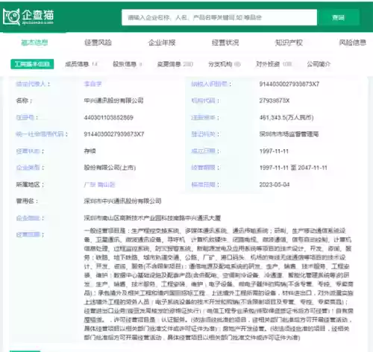
Task: Click registration number 440301103852869
Action: coord(109,117)
